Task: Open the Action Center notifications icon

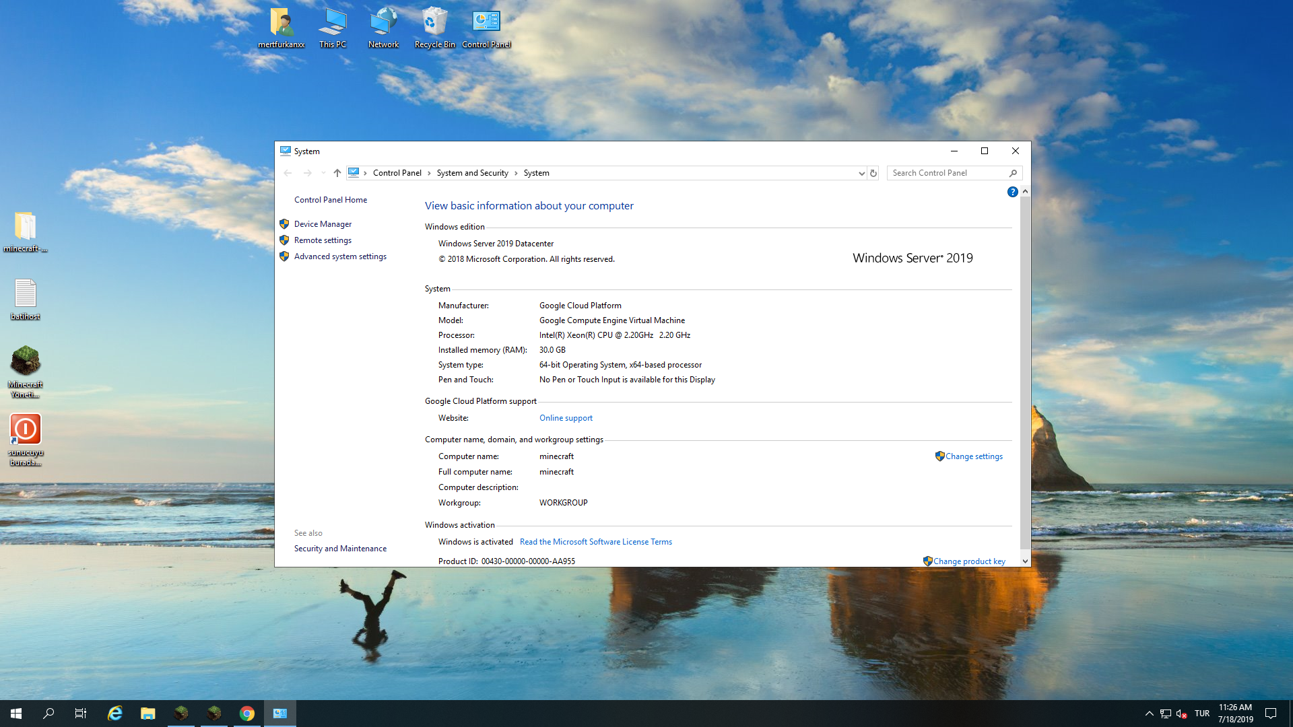Action: pyautogui.click(x=1271, y=714)
